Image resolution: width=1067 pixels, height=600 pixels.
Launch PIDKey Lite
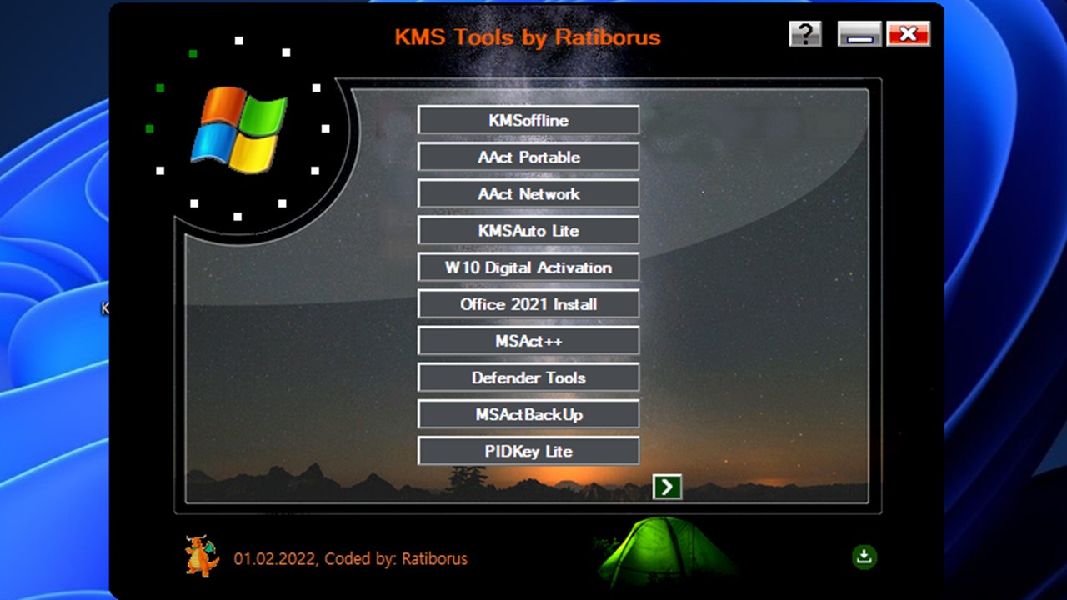tap(528, 451)
